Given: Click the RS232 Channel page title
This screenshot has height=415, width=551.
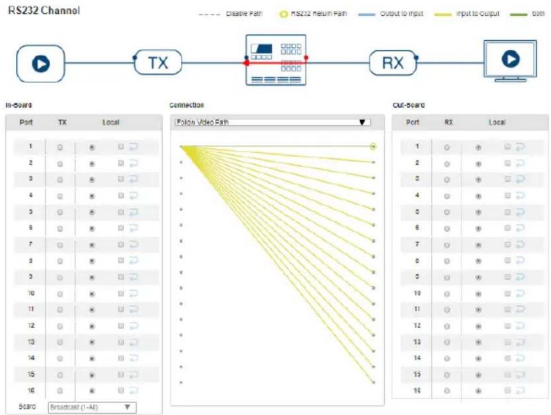Looking at the screenshot, I should click(x=44, y=10).
